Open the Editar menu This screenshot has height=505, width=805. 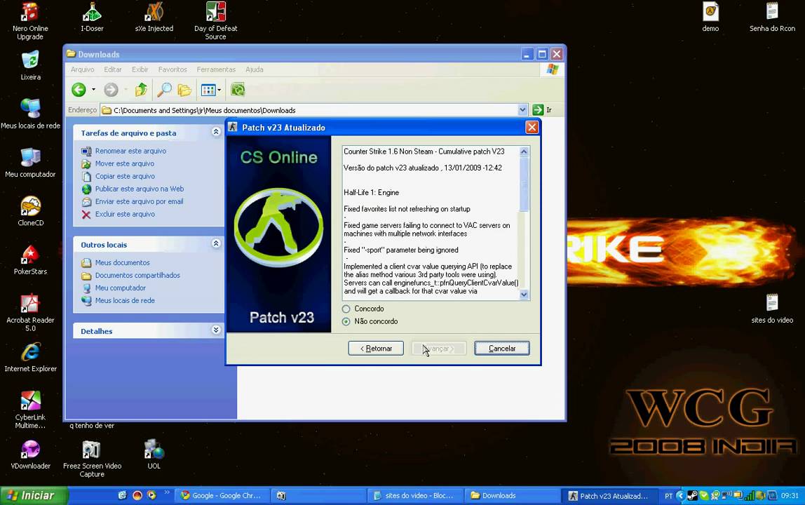113,69
